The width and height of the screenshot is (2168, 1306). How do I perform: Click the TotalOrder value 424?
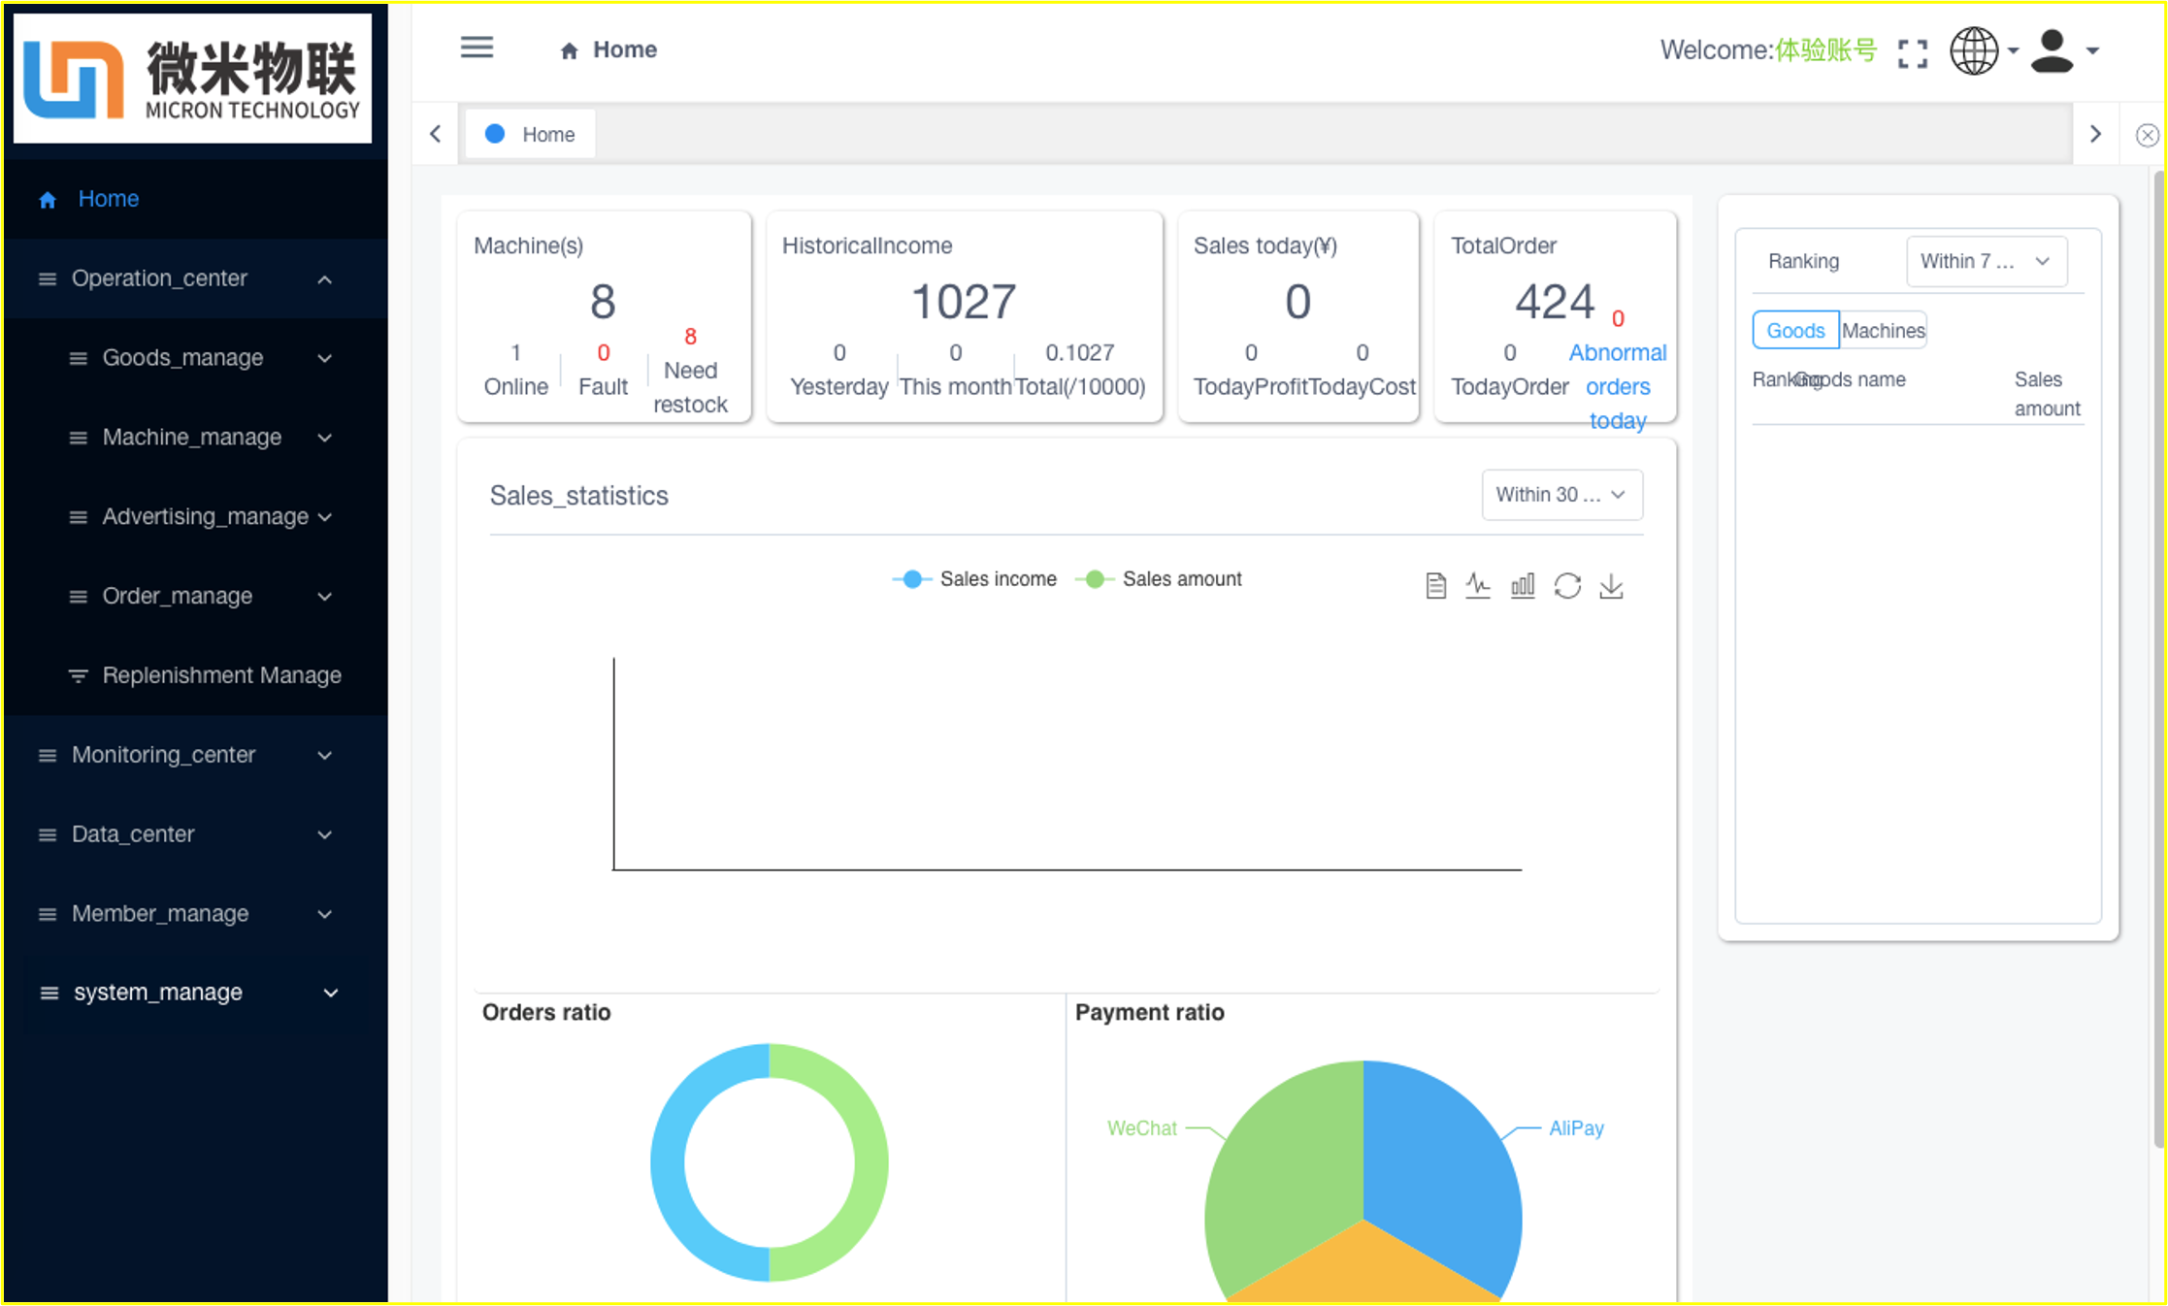pyautogui.click(x=1555, y=302)
